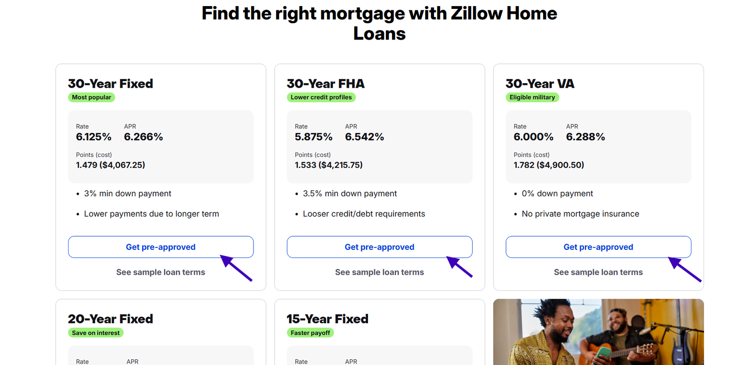Click Get pre-approved for 30-Year FHA loan
Viewport: 751px width, 365px height.
click(x=379, y=247)
